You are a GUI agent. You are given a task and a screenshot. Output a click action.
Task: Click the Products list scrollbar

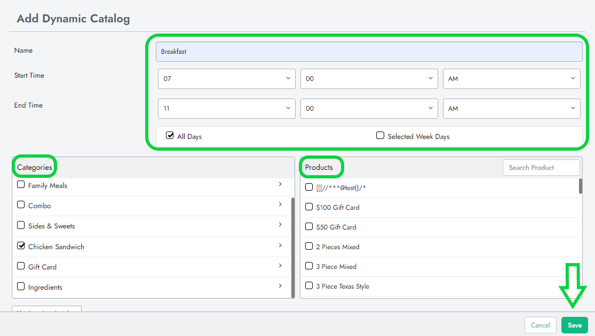tap(580, 186)
